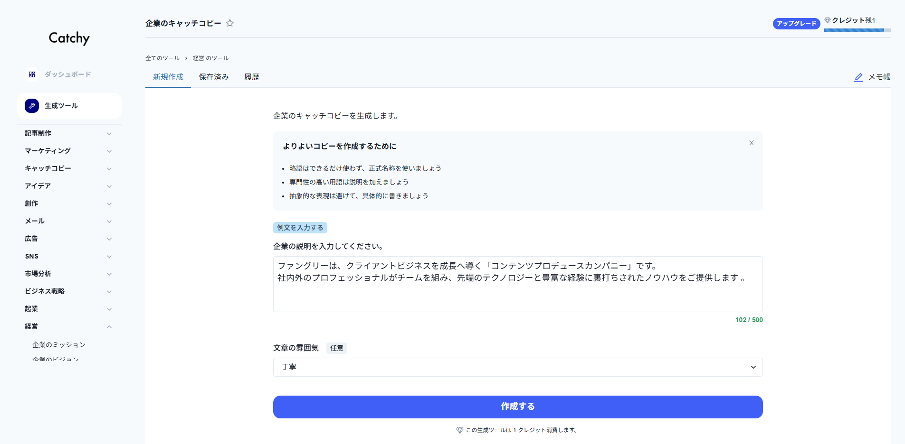This screenshot has width=905, height=444.
Task: Switch to the 新規作成 tab
Action: tap(168, 77)
